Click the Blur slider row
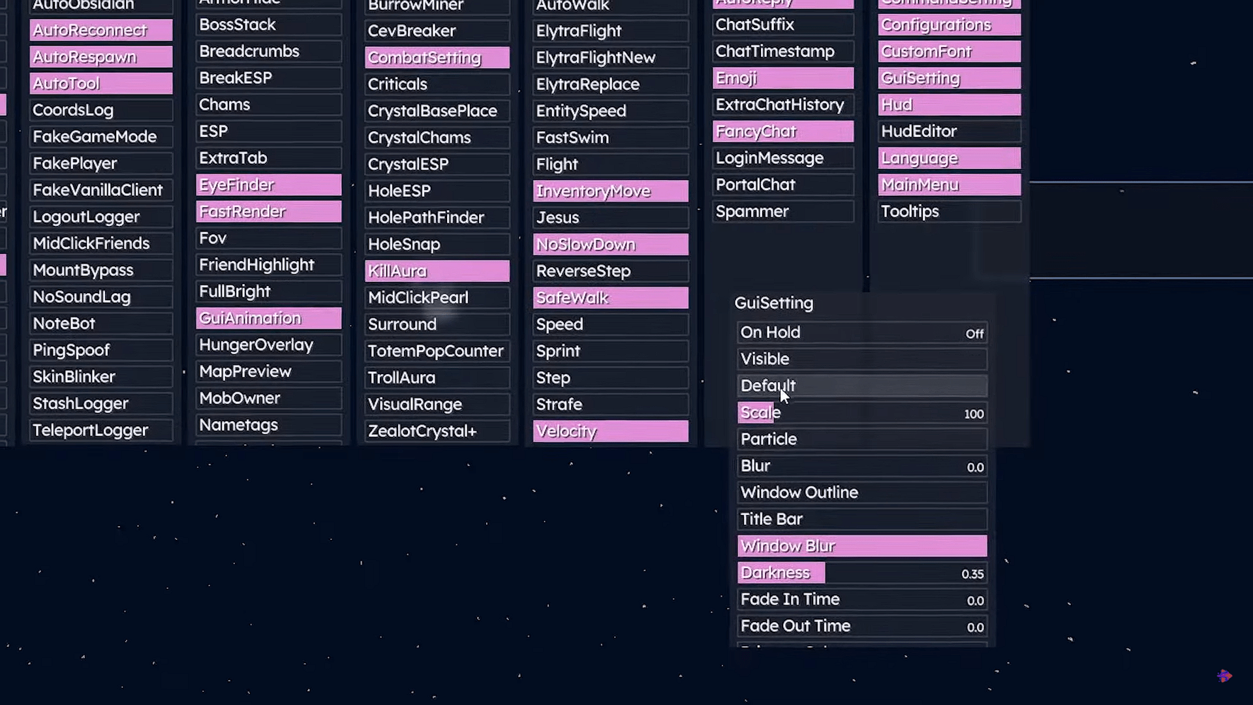 861,466
